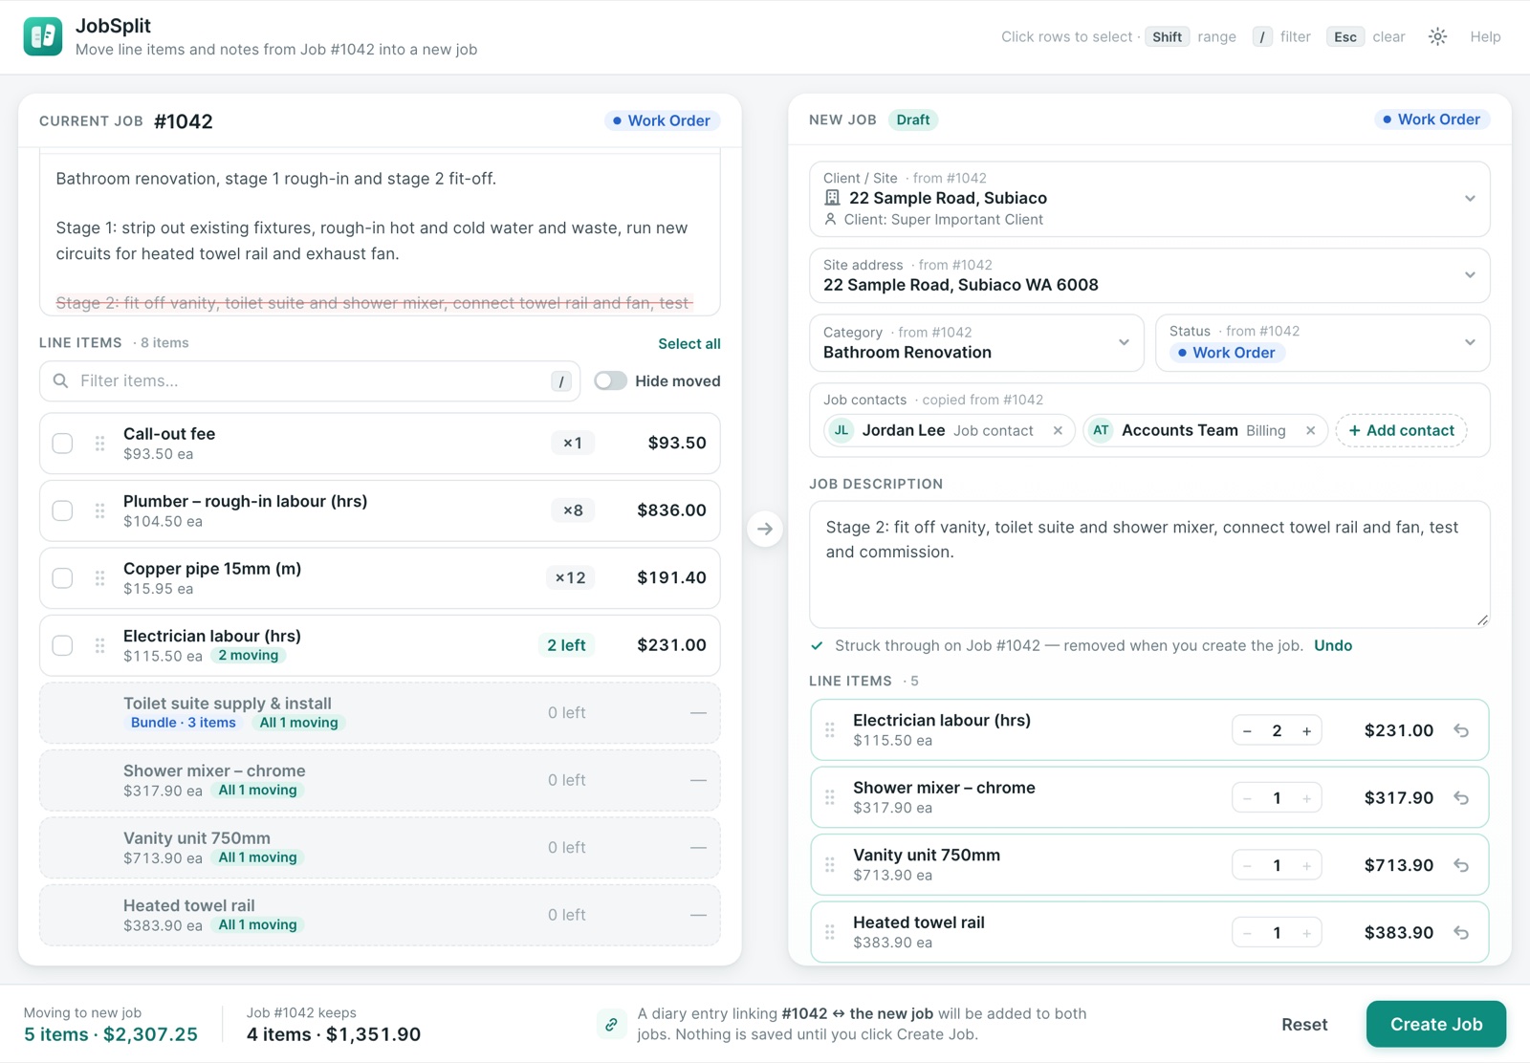Viewport: 1530px width, 1063px height.
Task: Click the Bundle · 3 items tag
Action: click(183, 723)
